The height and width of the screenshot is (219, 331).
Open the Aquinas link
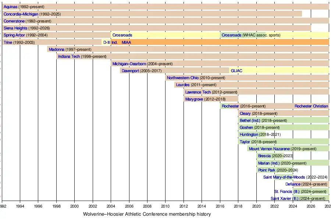pos(10,7)
